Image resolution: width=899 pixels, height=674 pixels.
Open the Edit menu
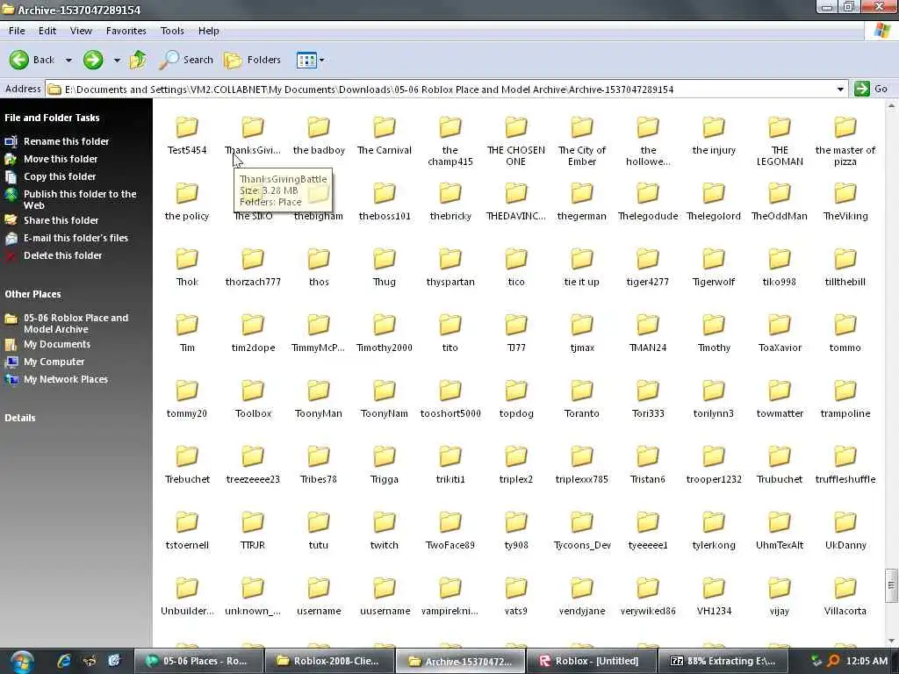(47, 31)
